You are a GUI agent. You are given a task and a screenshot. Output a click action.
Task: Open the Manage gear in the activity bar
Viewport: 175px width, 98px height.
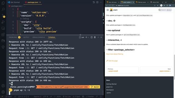(x=3, y=92)
